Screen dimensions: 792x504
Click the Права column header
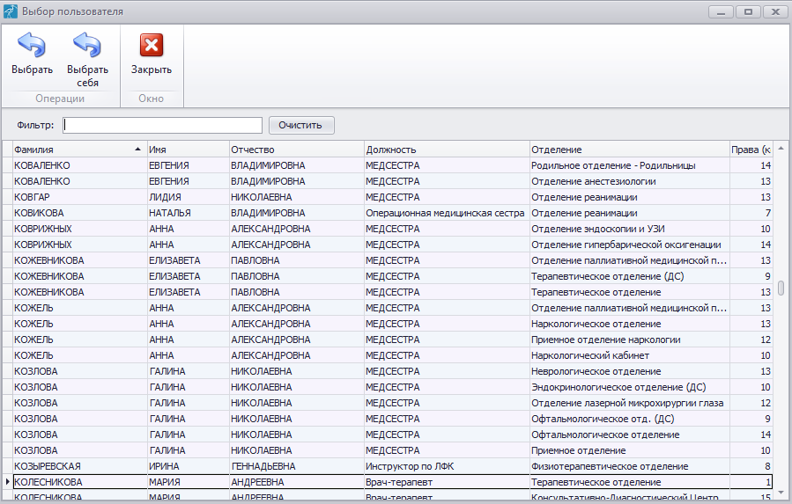tap(751, 150)
